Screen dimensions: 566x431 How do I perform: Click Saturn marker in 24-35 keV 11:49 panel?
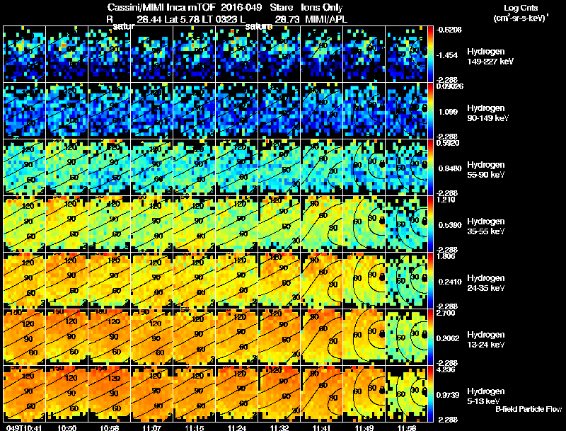382,277
